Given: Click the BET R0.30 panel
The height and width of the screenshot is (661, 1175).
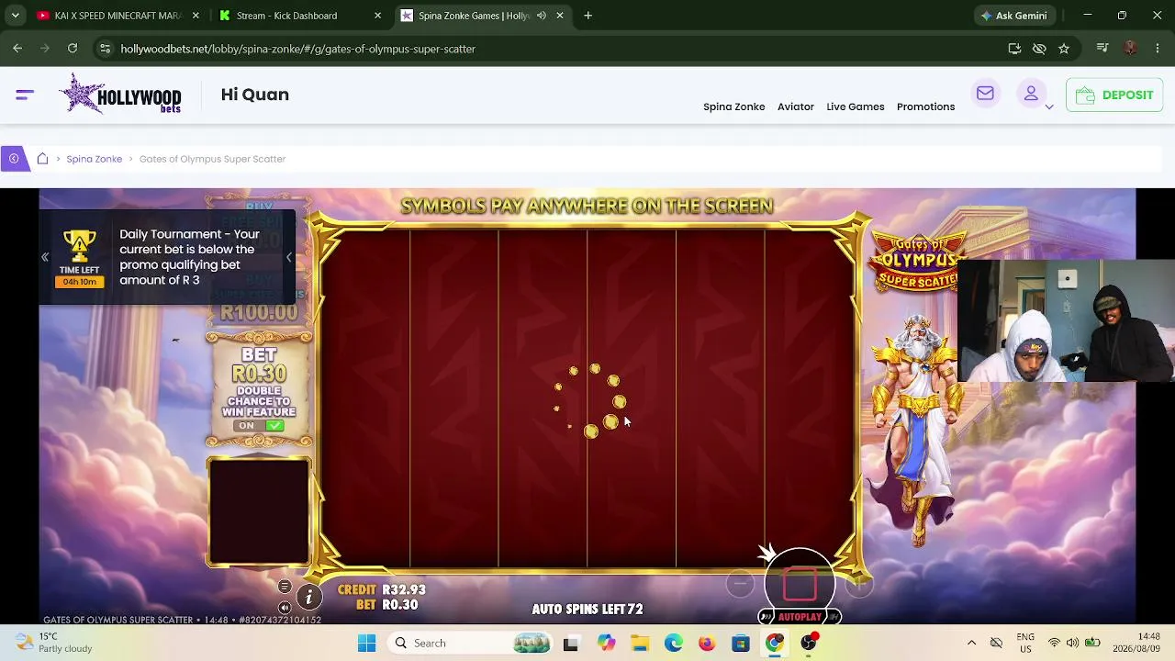Looking at the screenshot, I should (260, 390).
